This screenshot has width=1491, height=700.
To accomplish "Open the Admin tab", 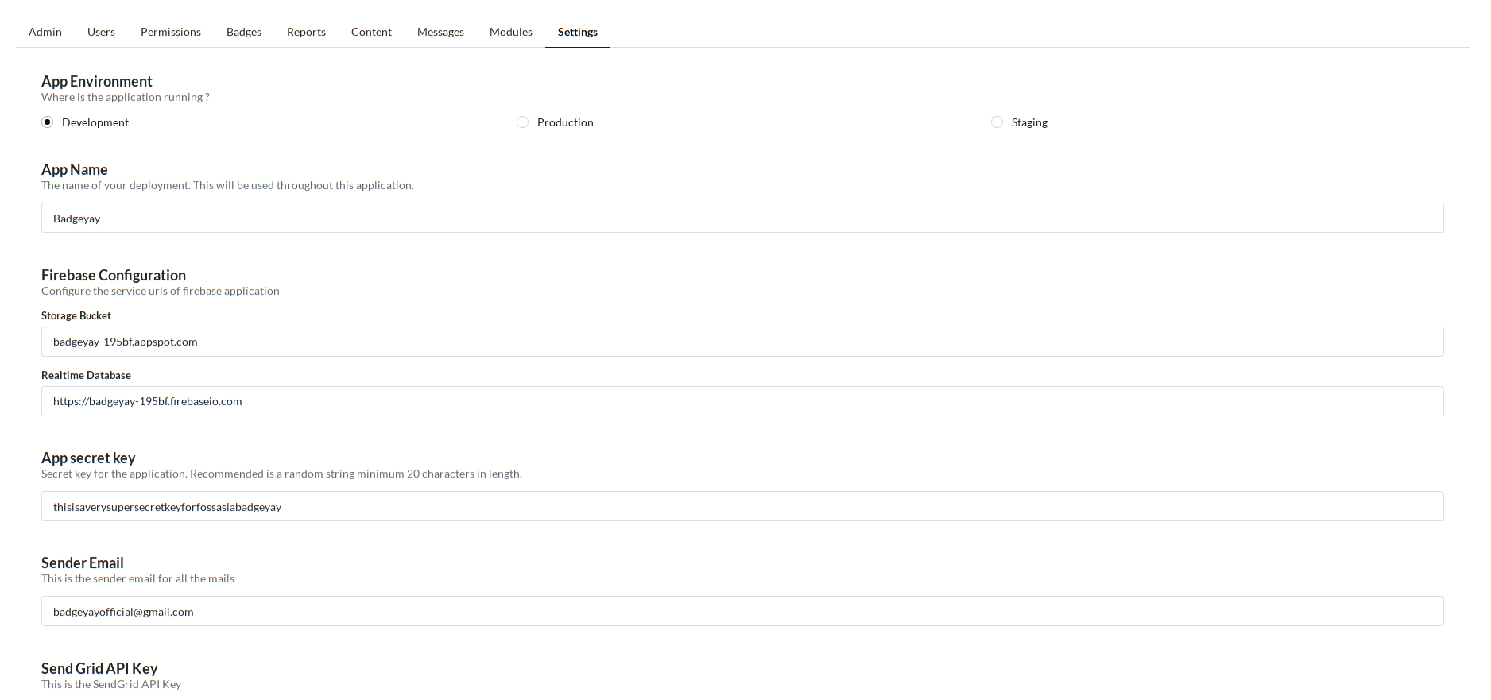I will [45, 32].
